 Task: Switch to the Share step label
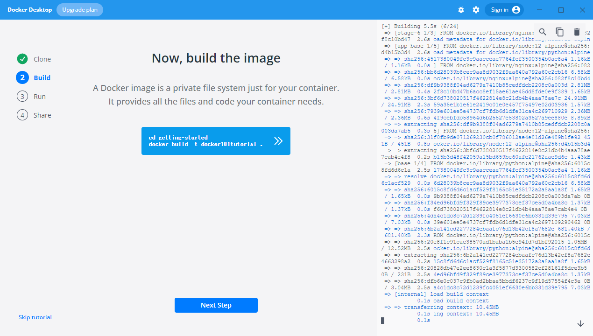click(42, 115)
